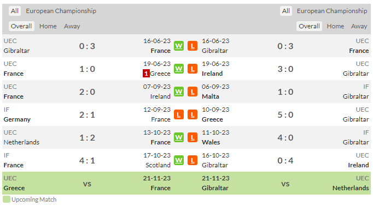Click the green W badge for 16-06-23 France match
This screenshot has width=373, height=218.
pyautogui.click(x=179, y=46)
